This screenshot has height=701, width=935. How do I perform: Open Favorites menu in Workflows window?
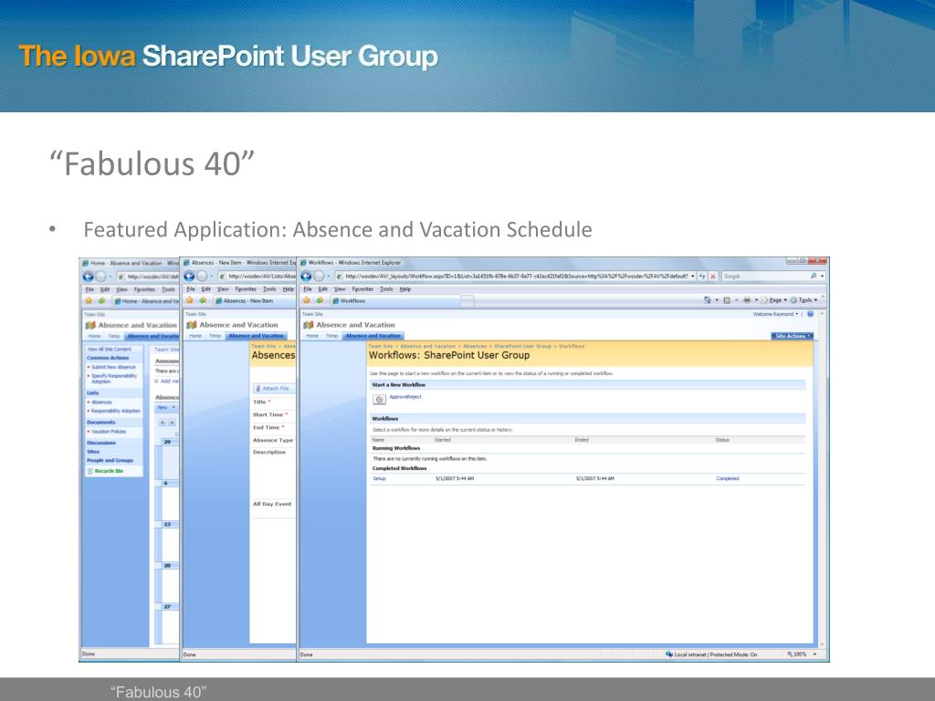[362, 289]
